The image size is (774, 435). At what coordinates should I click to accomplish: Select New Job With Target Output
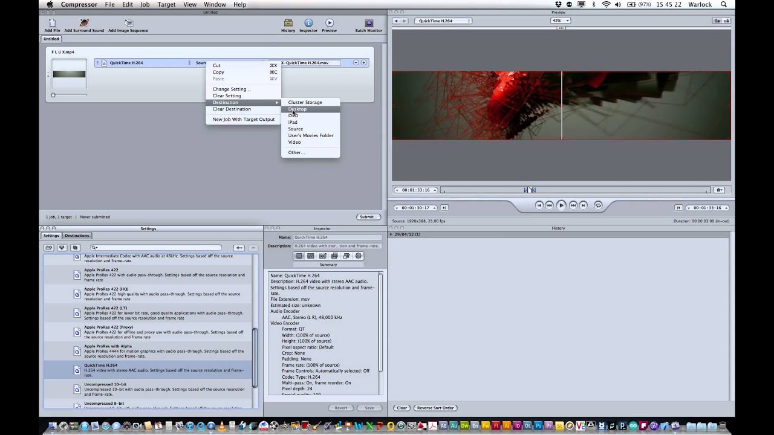[244, 120]
